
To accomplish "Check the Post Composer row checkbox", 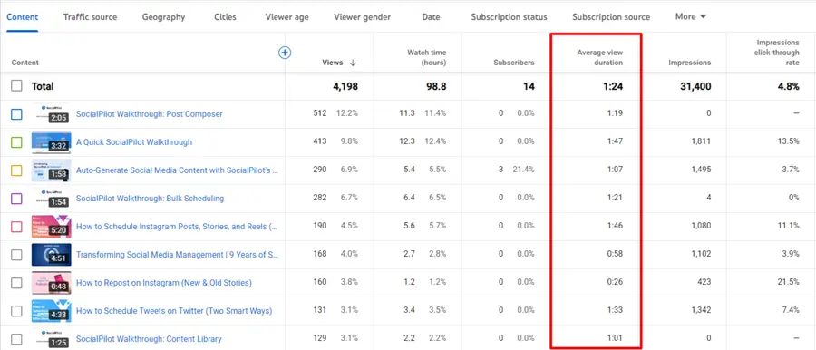I will 16,114.
